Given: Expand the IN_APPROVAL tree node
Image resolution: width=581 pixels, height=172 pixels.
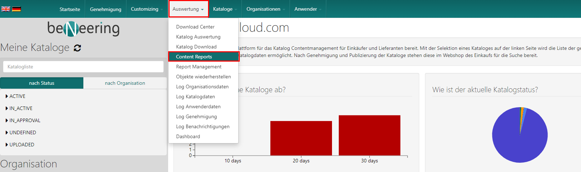Looking at the screenshot, I should pos(25,120).
